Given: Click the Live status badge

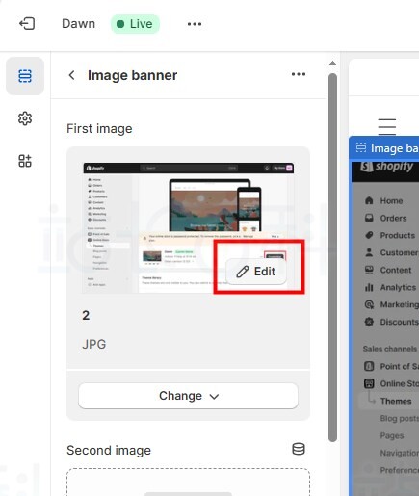Looking at the screenshot, I should point(135,24).
